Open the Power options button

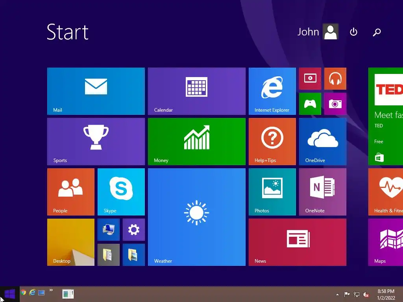coord(354,32)
